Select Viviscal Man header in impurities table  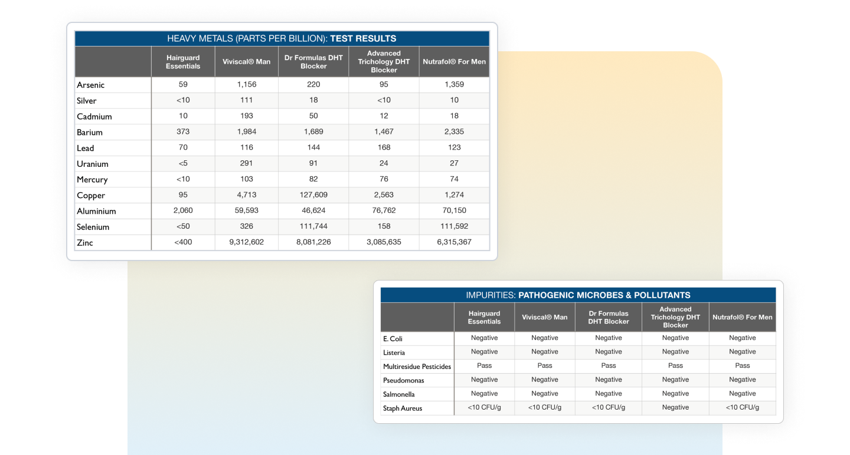[544, 317]
